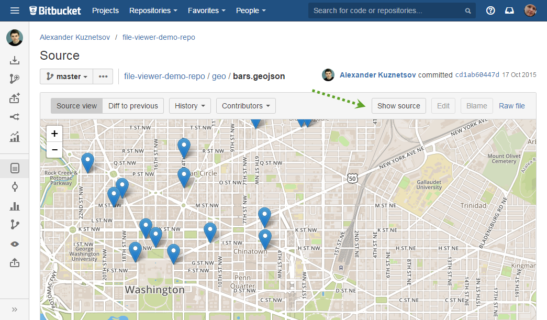Open Commits via the sidebar commit icon

[x=15, y=187]
